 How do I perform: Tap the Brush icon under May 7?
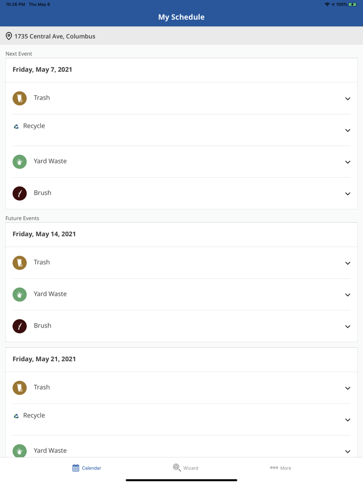tap(20, 193)
